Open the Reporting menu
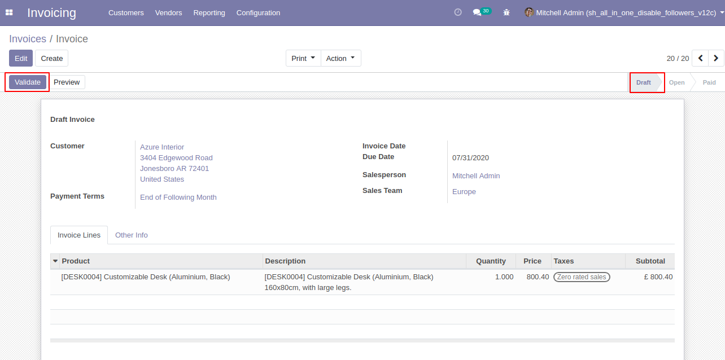 pyautogui.click(x=209, y=12)
